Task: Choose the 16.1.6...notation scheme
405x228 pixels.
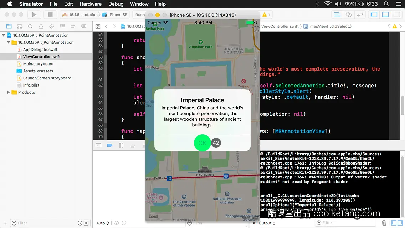Action: [x=80, y=15]
